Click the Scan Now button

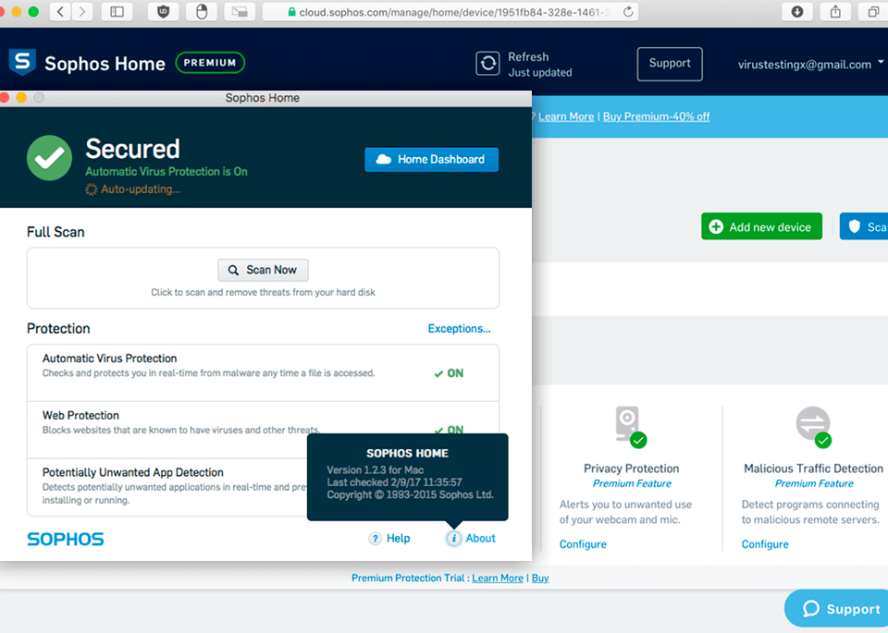click(x=263, y=270)
